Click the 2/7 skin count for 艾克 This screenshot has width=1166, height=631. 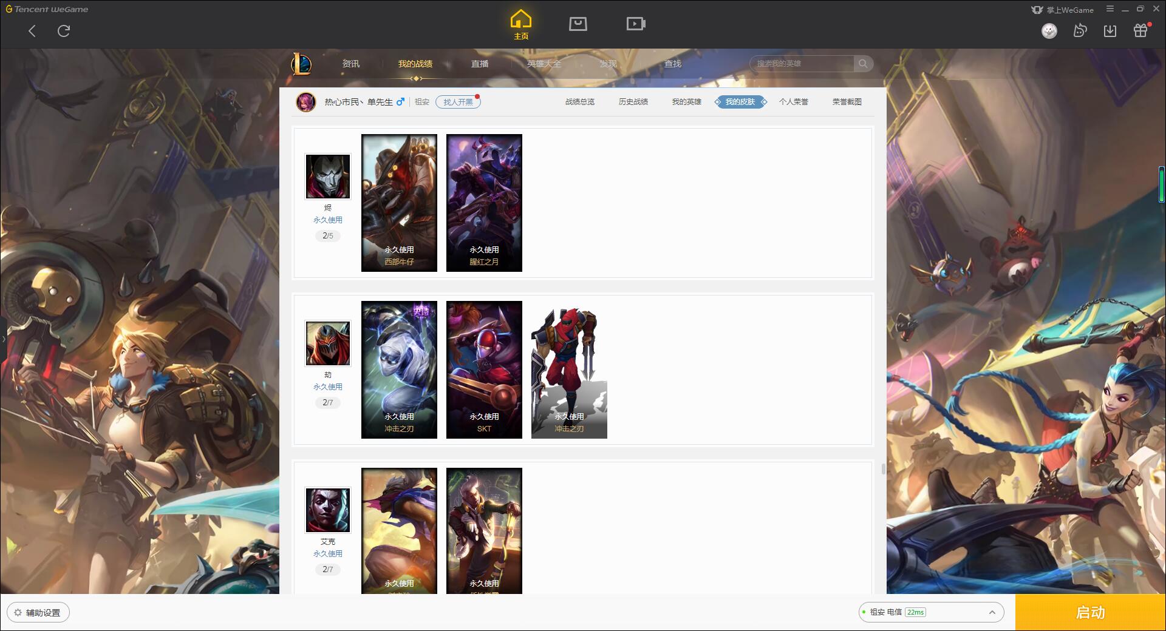[x=328, y=569]
